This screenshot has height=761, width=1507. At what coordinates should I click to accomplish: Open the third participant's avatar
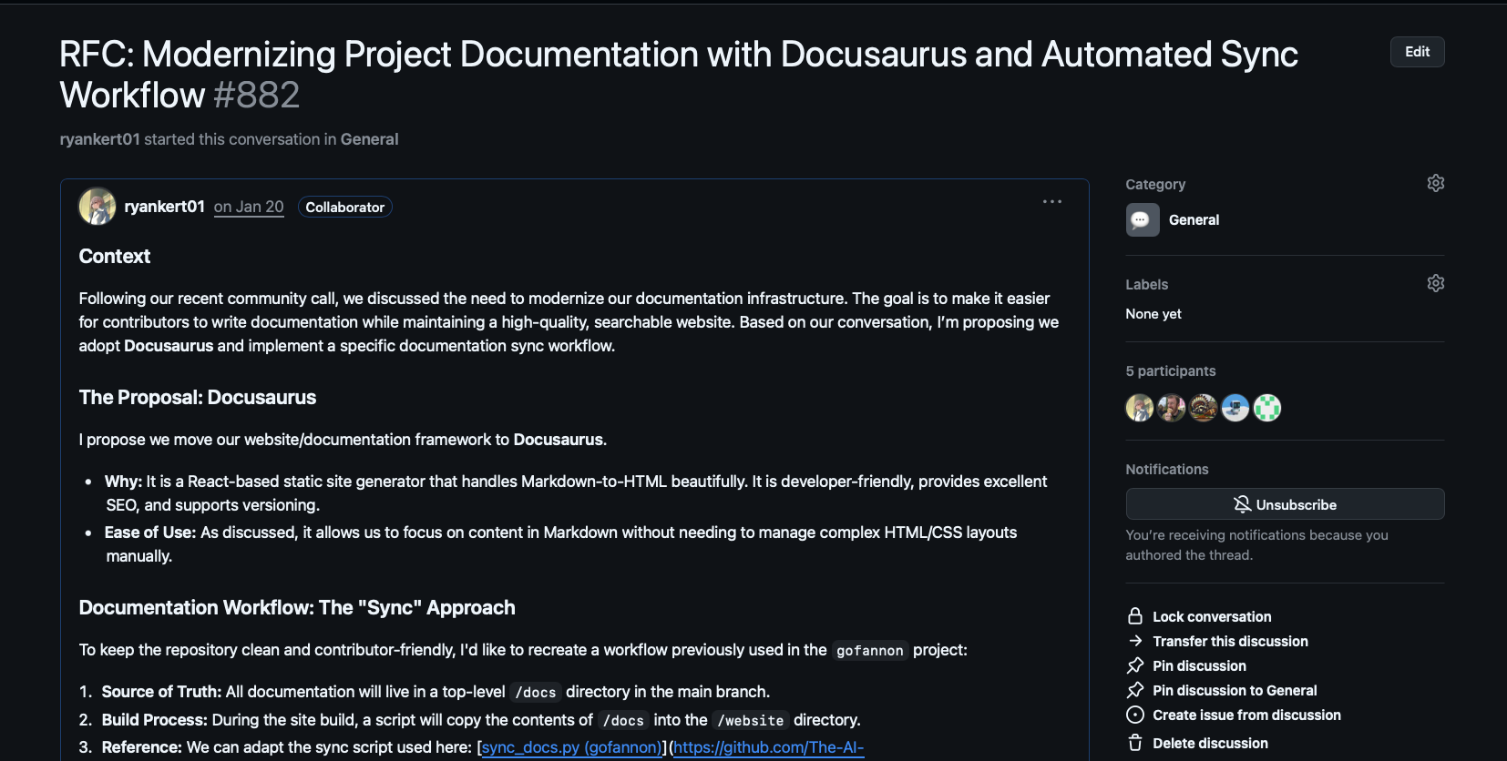[1203, 408]
